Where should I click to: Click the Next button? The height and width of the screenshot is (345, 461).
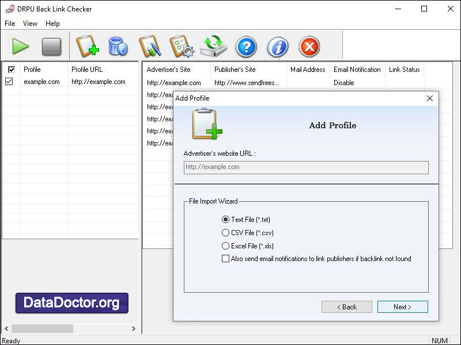[x=402, y=306]
